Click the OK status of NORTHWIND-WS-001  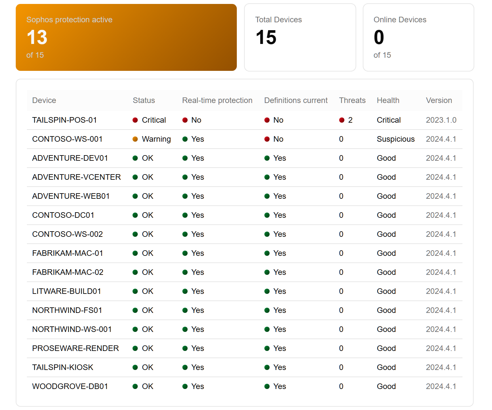click(x=143, y=329)
